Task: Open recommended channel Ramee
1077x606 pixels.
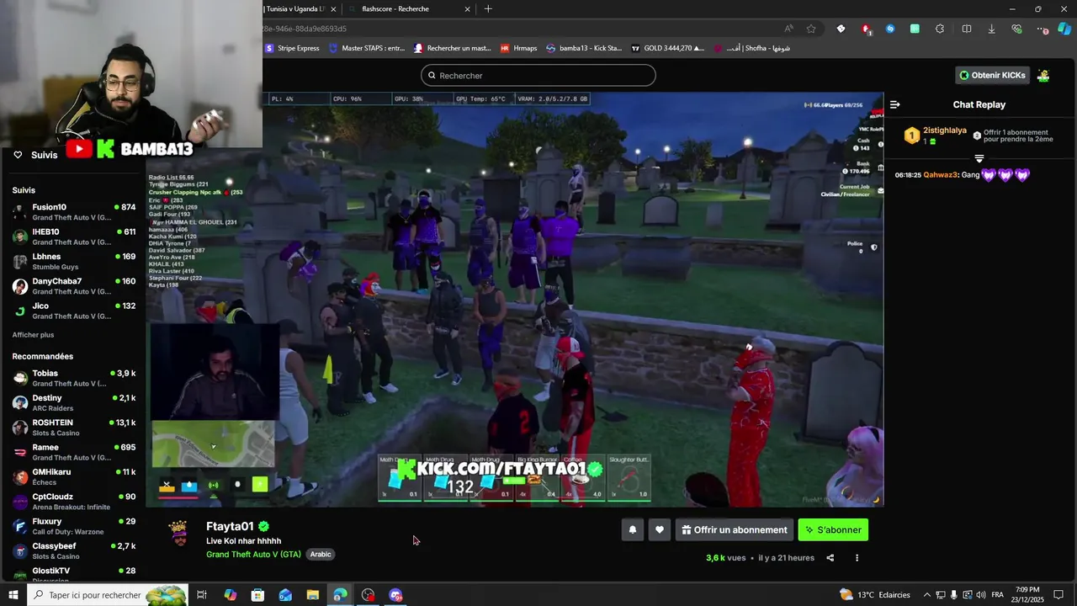Action: click(x=74, y=452)
